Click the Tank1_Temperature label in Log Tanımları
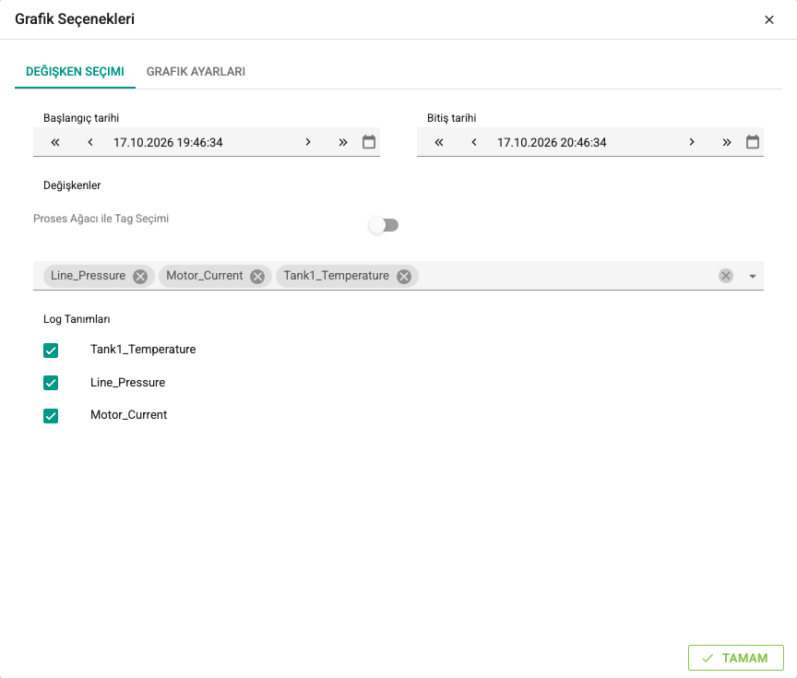The width and height of the screenshot is (797, 678). pyautogui.click(x=143, y=350)
